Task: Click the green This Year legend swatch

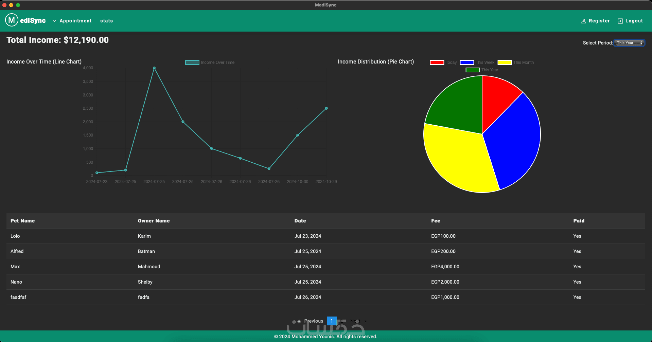Action: [473, 70]
